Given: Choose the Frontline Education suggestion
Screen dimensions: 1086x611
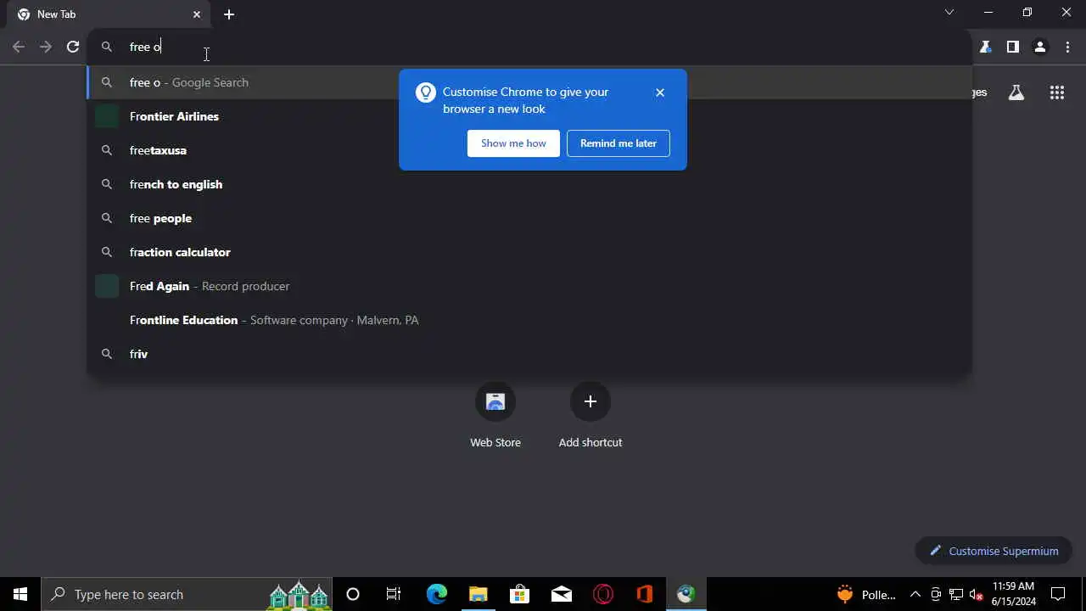Looking at the screenshot, I should tap(529, 320).
